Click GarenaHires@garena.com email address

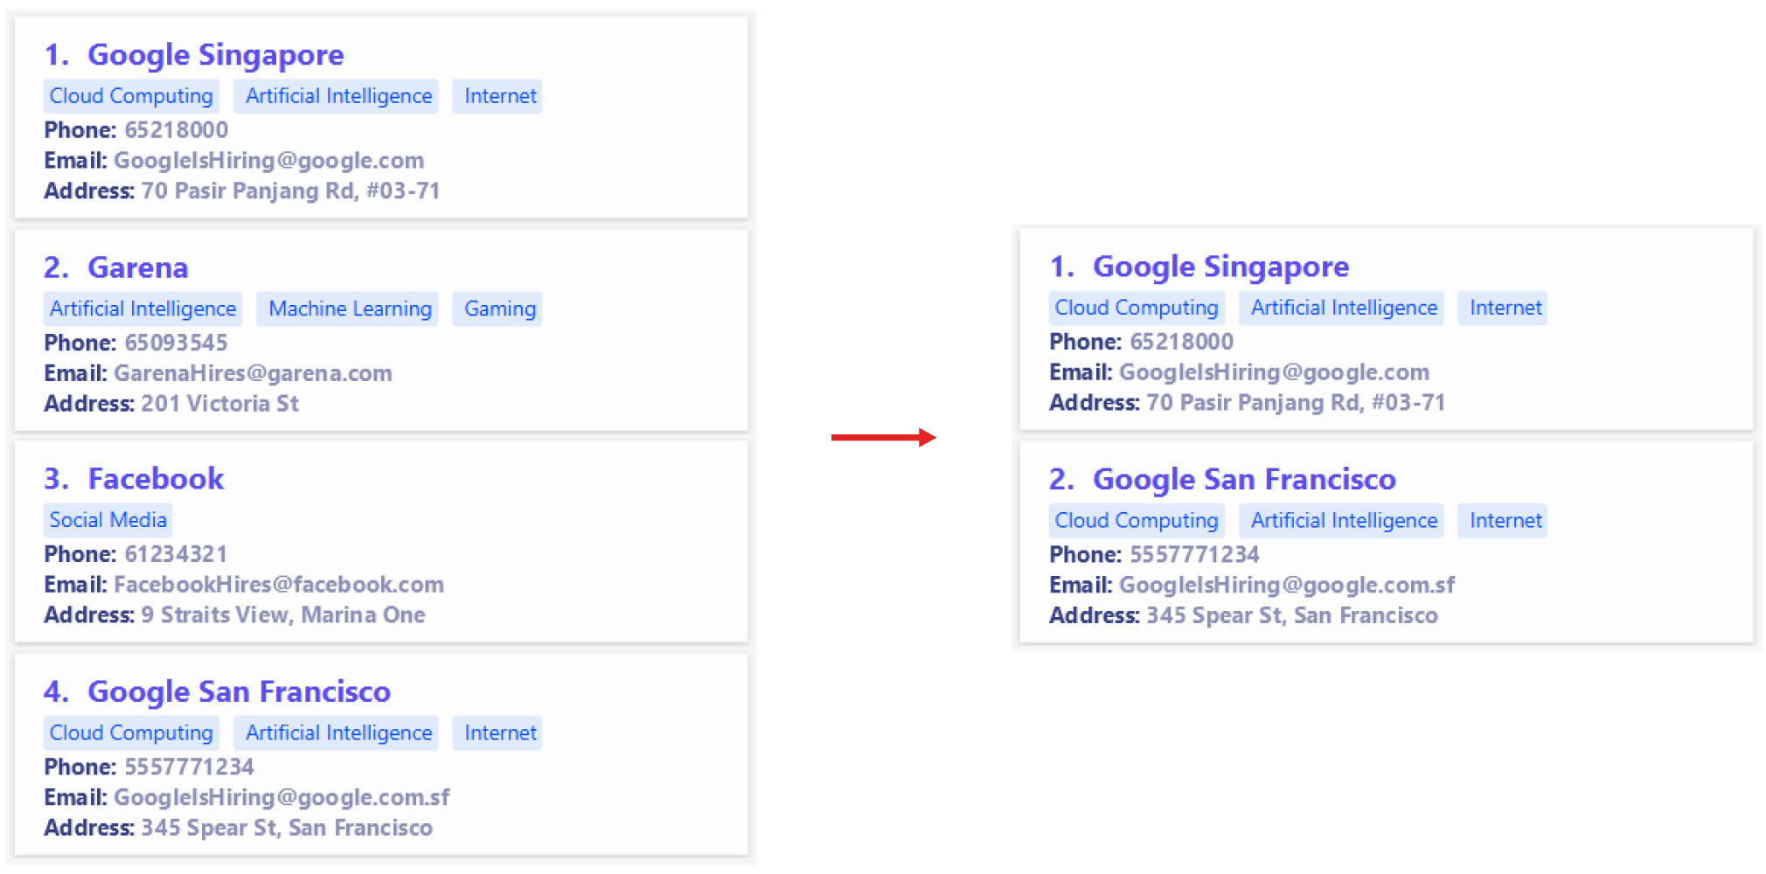click(x=253, y=373)
